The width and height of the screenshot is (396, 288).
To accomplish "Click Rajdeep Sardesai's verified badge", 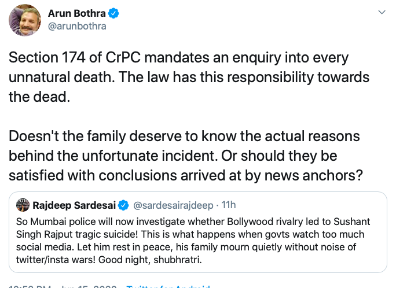I will click(x=123, y=205).
